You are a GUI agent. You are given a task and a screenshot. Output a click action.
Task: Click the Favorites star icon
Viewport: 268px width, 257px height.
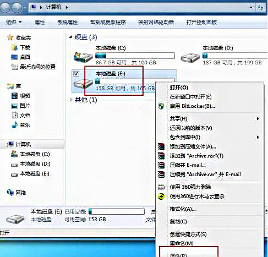(x=10, y=37)
